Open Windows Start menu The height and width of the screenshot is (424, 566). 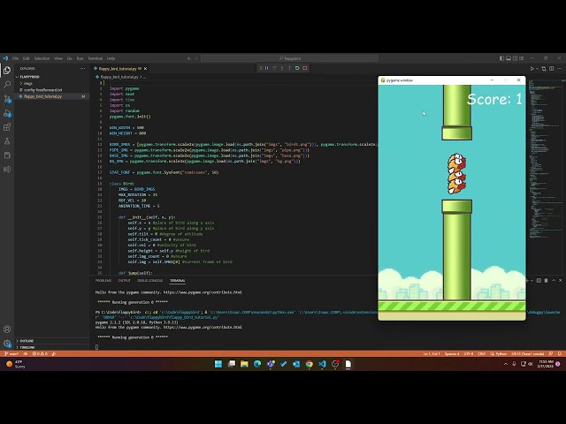tap(218, 364)
